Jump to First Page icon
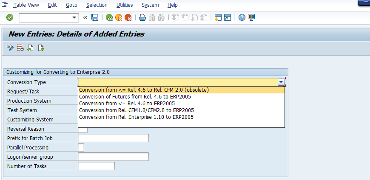370x180 pixels. [176, 17]
